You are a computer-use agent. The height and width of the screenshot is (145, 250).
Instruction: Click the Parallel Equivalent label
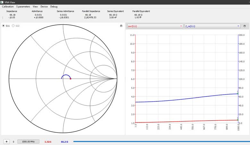(141, 11)
